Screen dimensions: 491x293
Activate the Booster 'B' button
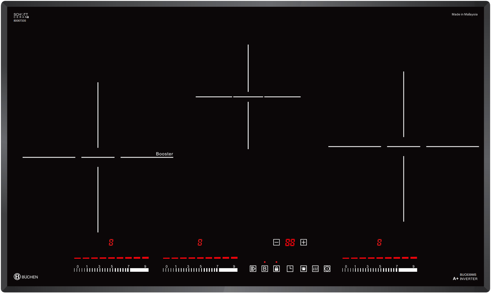click(x=264, y=269)
